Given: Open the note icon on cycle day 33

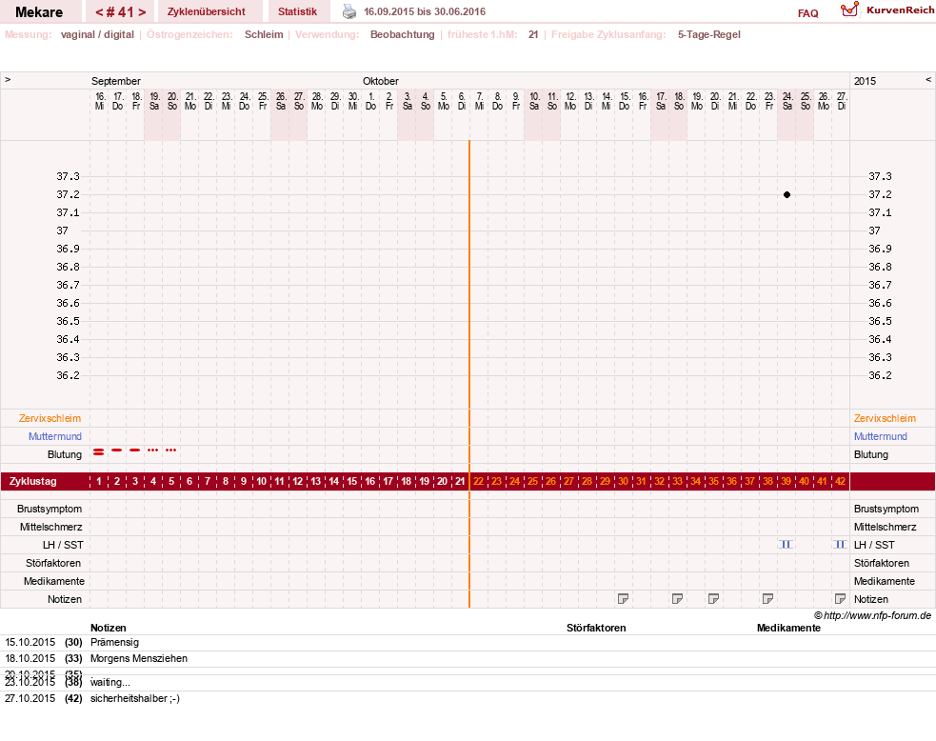Looking at the screenshot, I should pyautogui.click(x=678, y=599).
